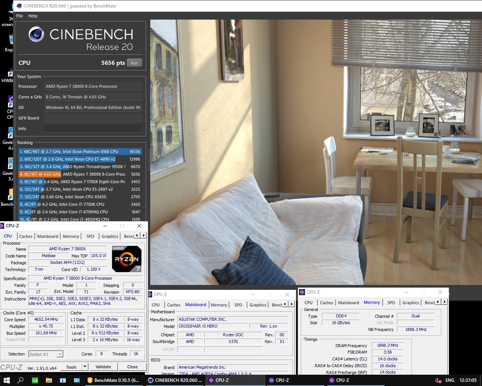Expand the Tools dropdown arrow in CPU-Z
The width and height of the screenshot is (482, 386).
(x=85, y=367)
